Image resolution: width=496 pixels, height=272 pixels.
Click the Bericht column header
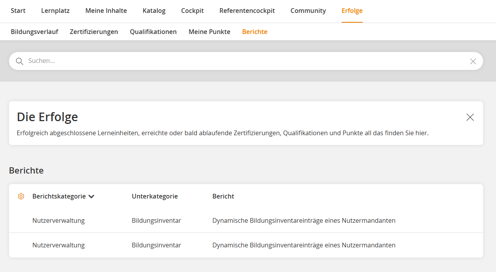coord(223,196)
